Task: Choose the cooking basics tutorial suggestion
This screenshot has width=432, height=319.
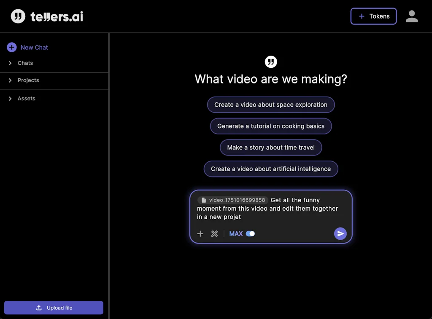Action: (271, 126)
